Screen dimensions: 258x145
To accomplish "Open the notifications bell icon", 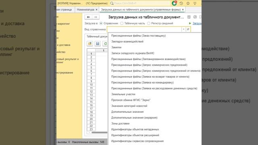I will 174,3.
